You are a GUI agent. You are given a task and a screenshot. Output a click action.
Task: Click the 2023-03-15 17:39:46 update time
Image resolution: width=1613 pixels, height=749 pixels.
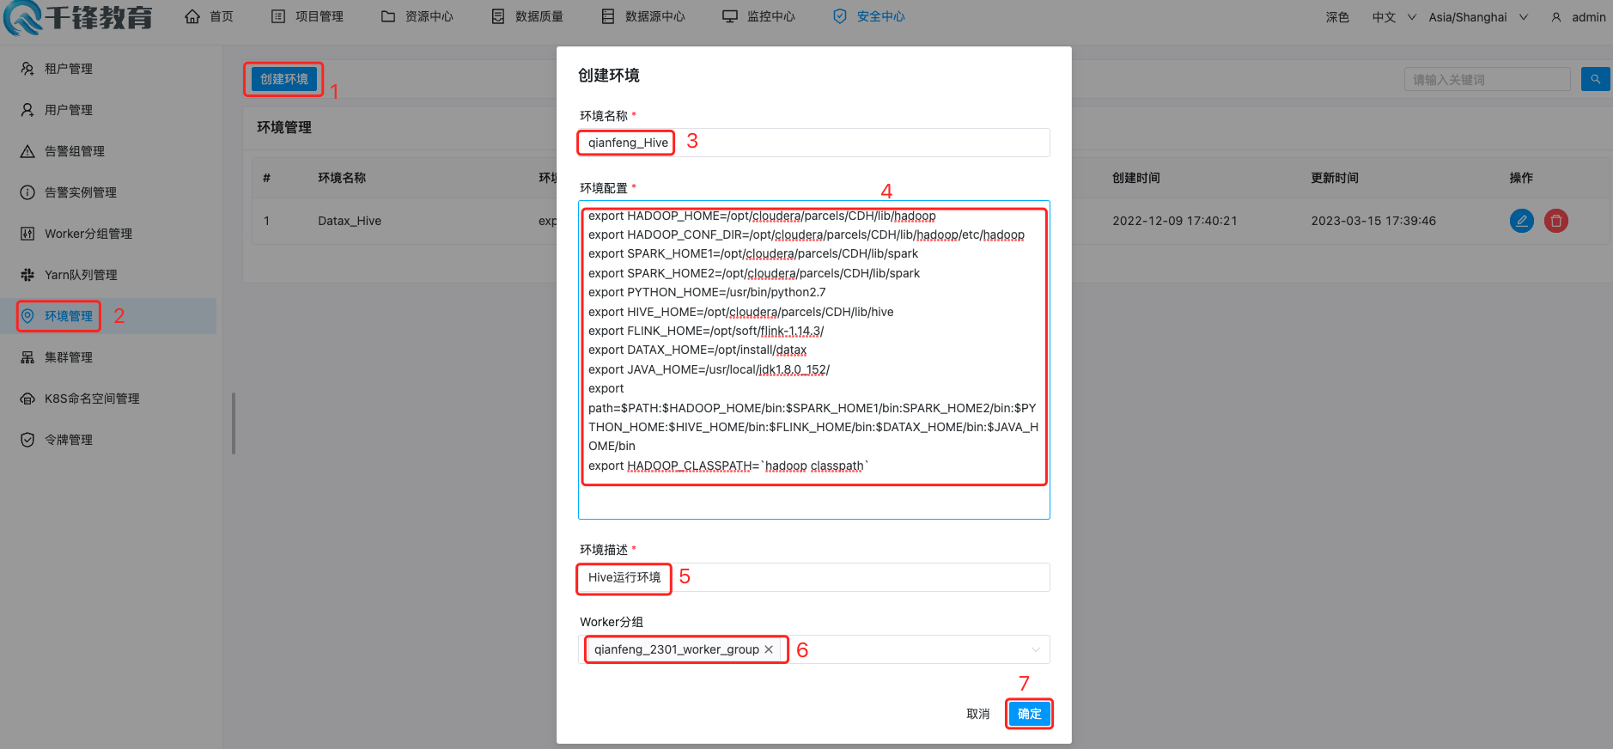point(1373,221)
